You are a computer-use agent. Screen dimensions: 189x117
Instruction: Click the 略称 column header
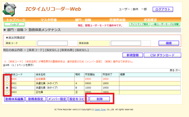click(79, 75)
